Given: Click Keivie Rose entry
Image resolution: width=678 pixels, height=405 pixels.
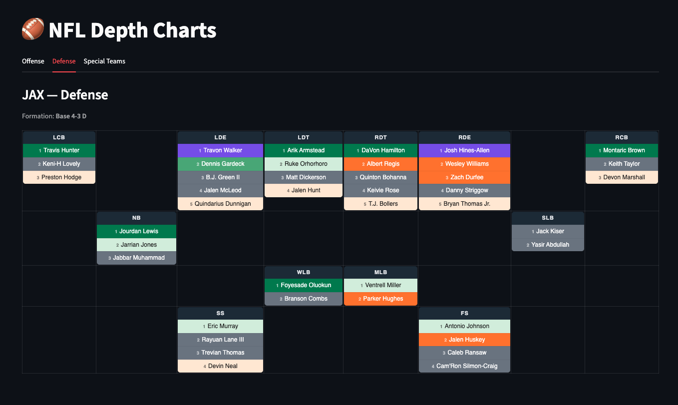Looking at the screenshot, I should pyautogui.click(x=380, y=190).
